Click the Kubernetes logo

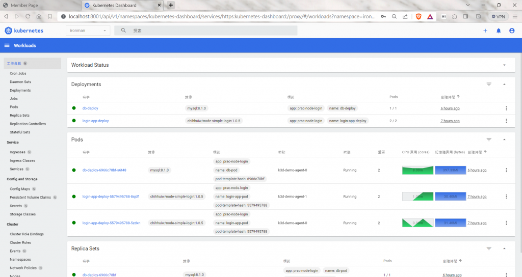23,31
